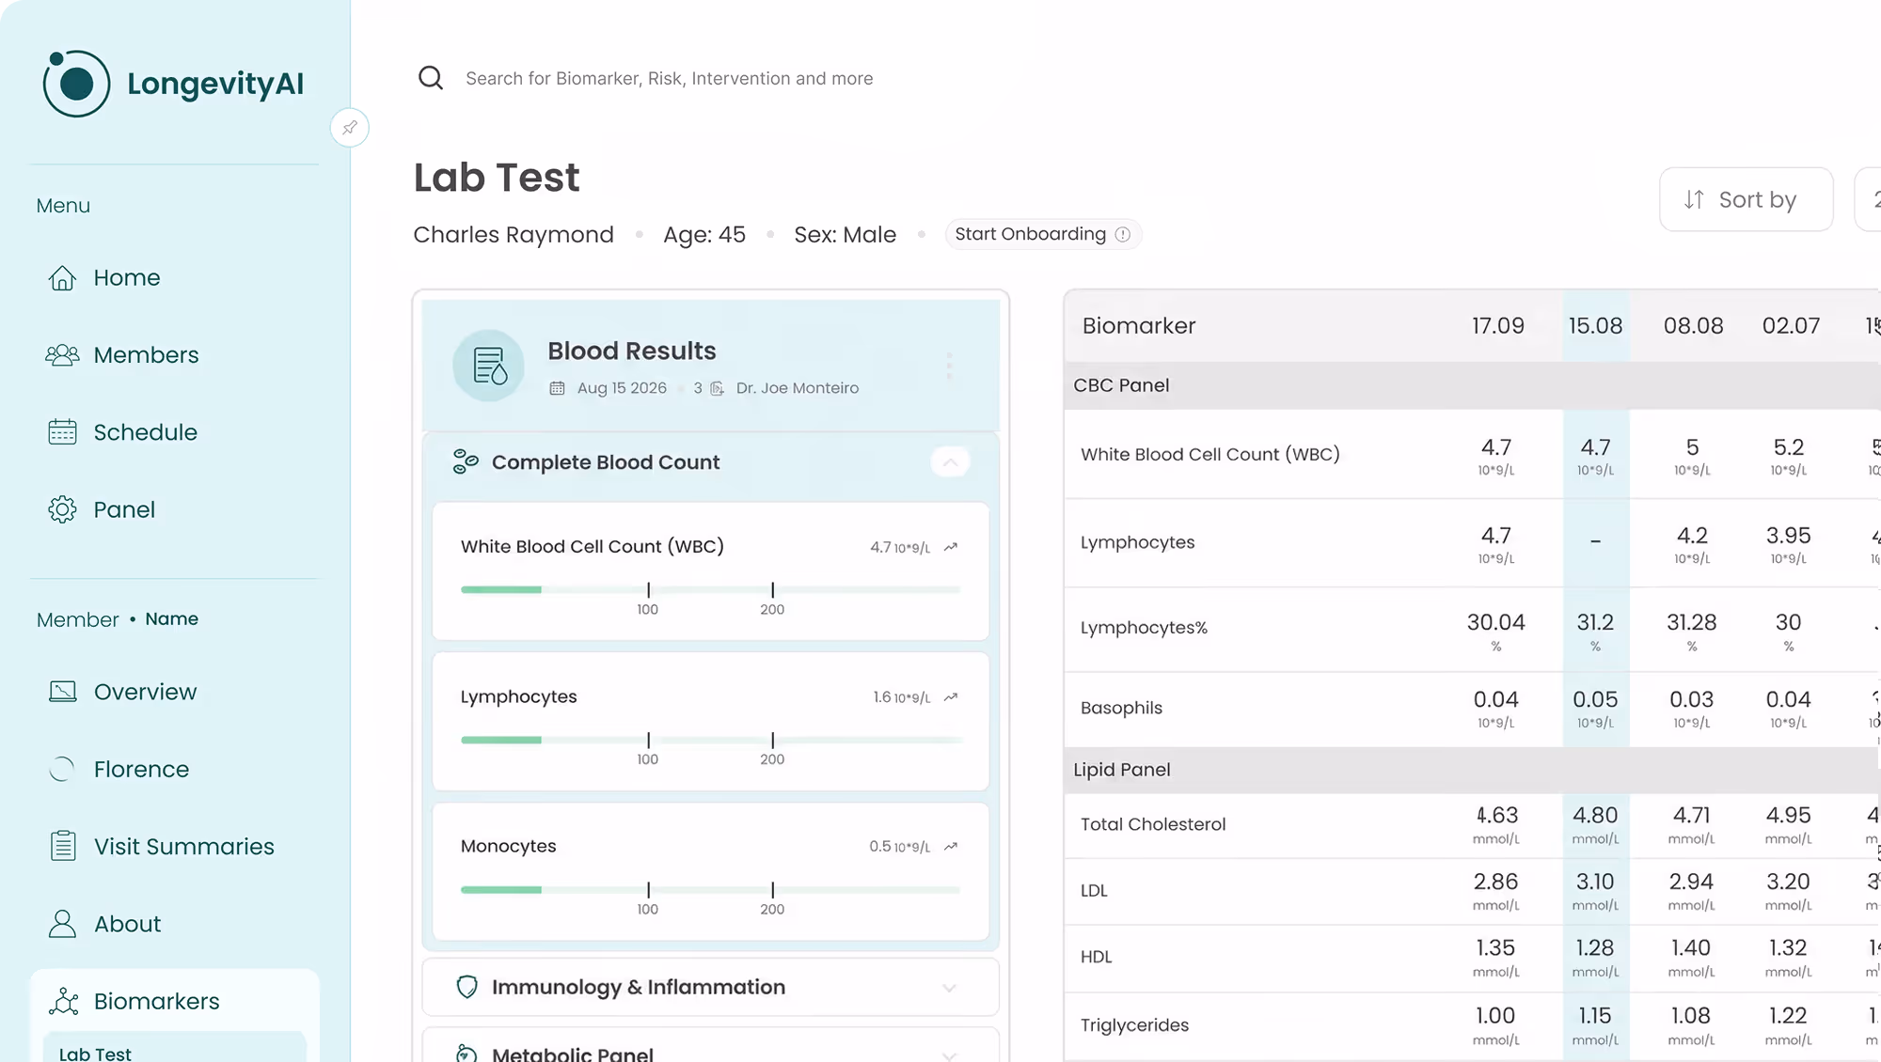The width and height of the screenshot is (1881, 1062).
Task: Click the 3.10 LDL value for 15.08
Action: click(1595, 882)
